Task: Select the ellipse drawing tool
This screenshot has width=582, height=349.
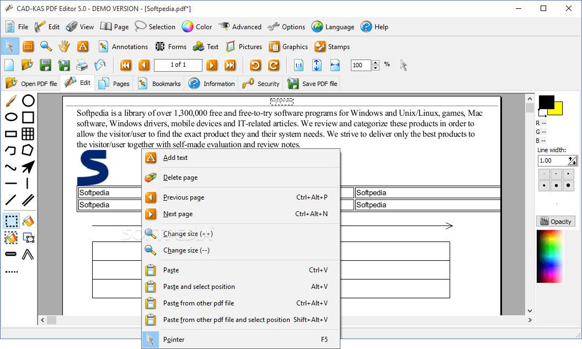Action: click(11, 117)
